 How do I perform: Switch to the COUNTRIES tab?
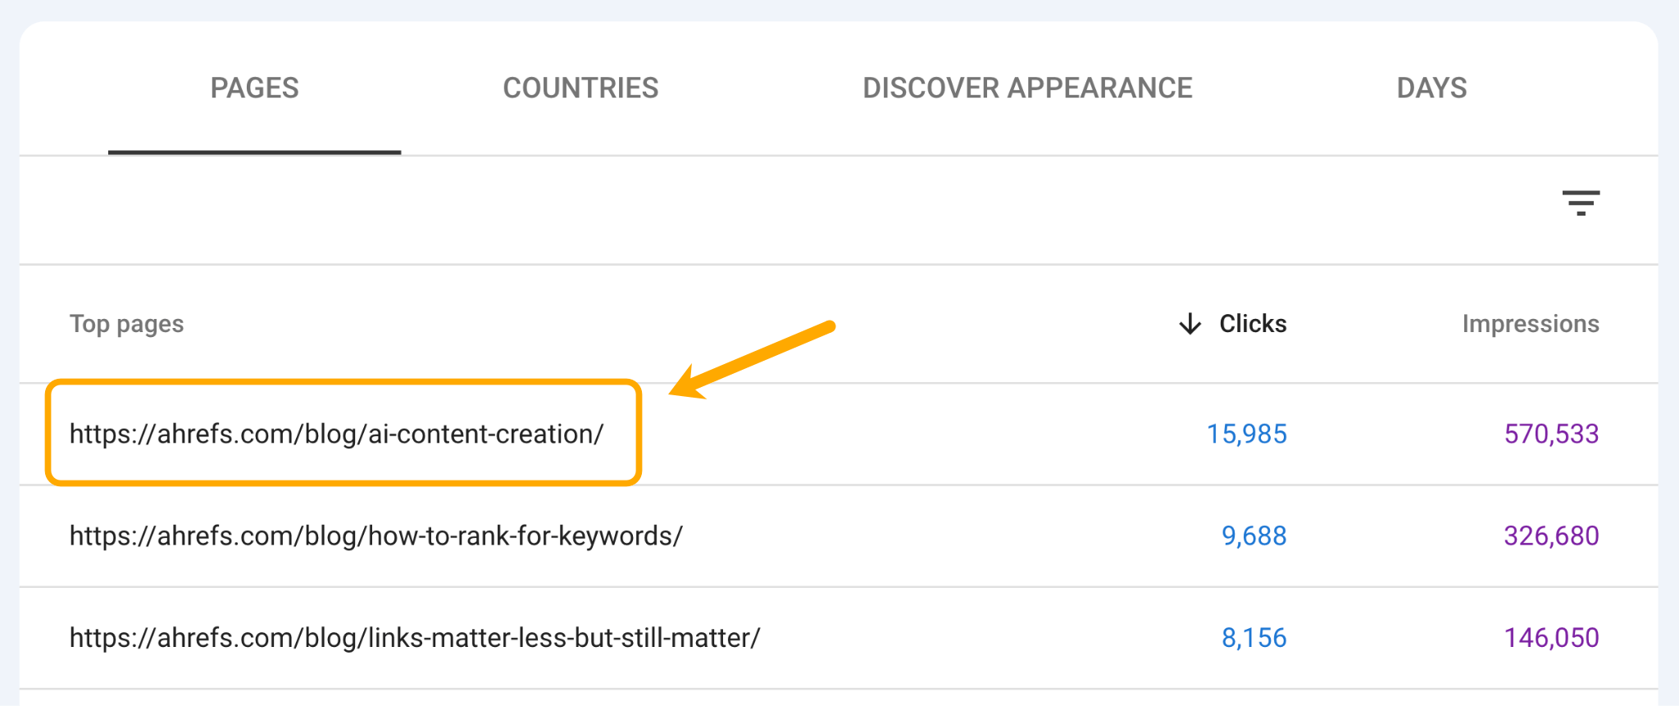tap(580, 88)
